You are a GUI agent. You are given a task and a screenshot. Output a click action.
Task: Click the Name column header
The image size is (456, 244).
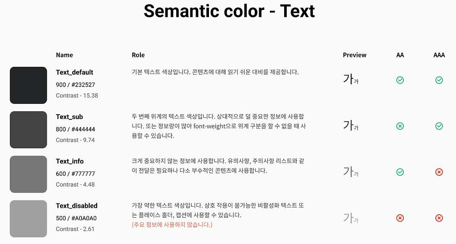tap(64, 55)
